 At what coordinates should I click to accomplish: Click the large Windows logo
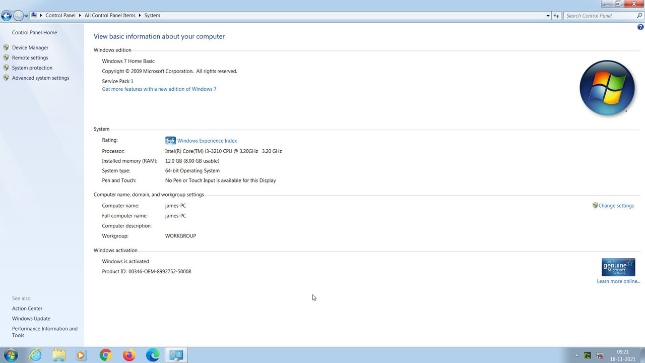[x=607, y=88]
